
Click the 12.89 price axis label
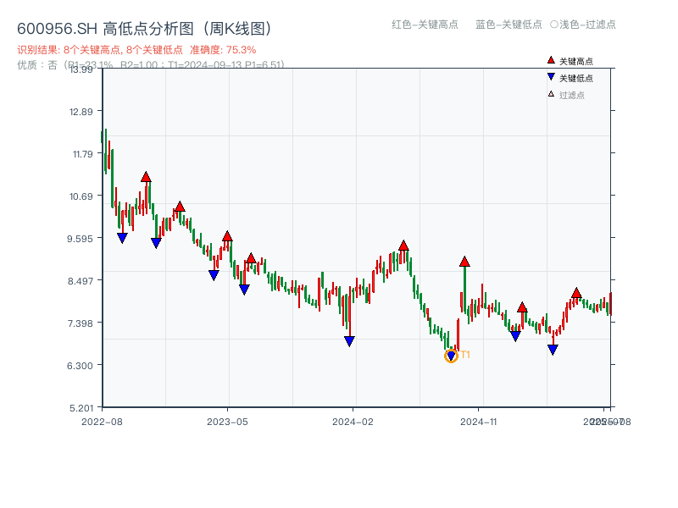point(81,112)
